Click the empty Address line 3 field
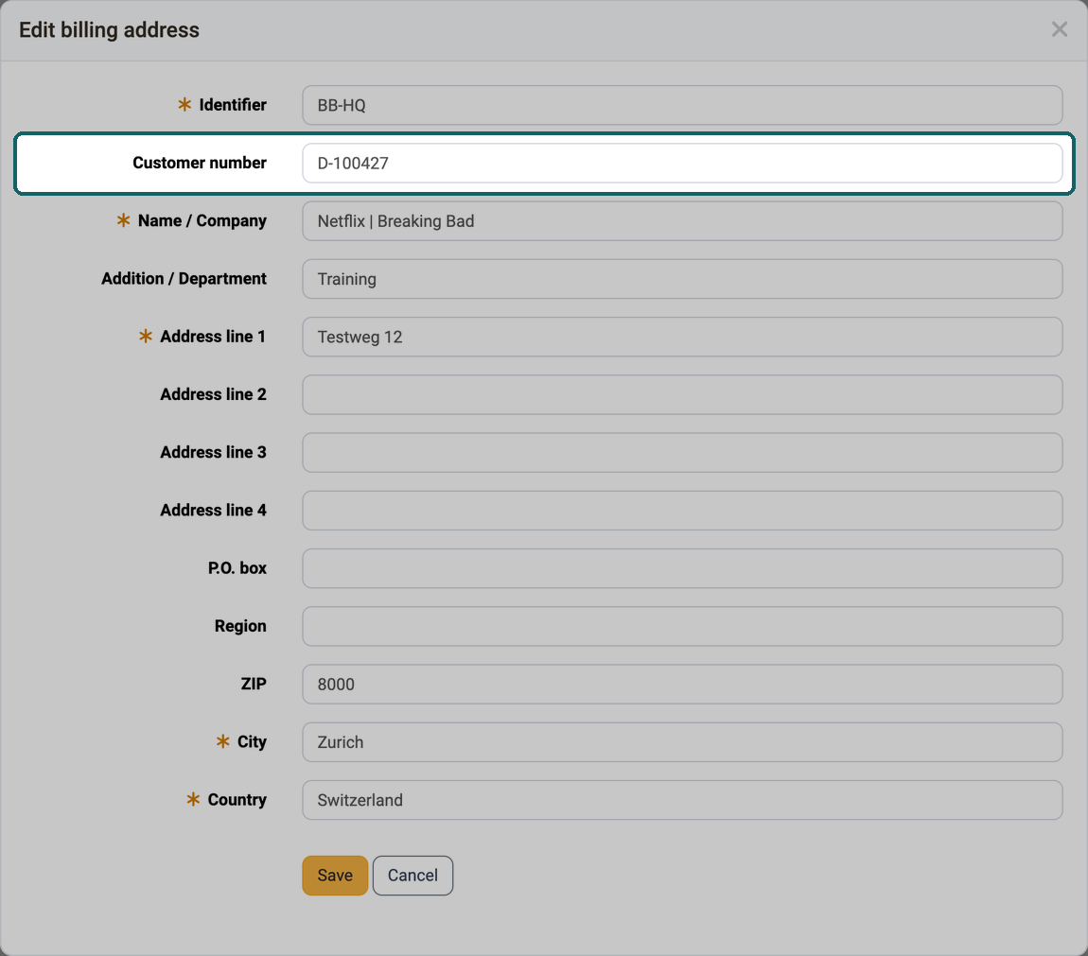 pos(682,452)
